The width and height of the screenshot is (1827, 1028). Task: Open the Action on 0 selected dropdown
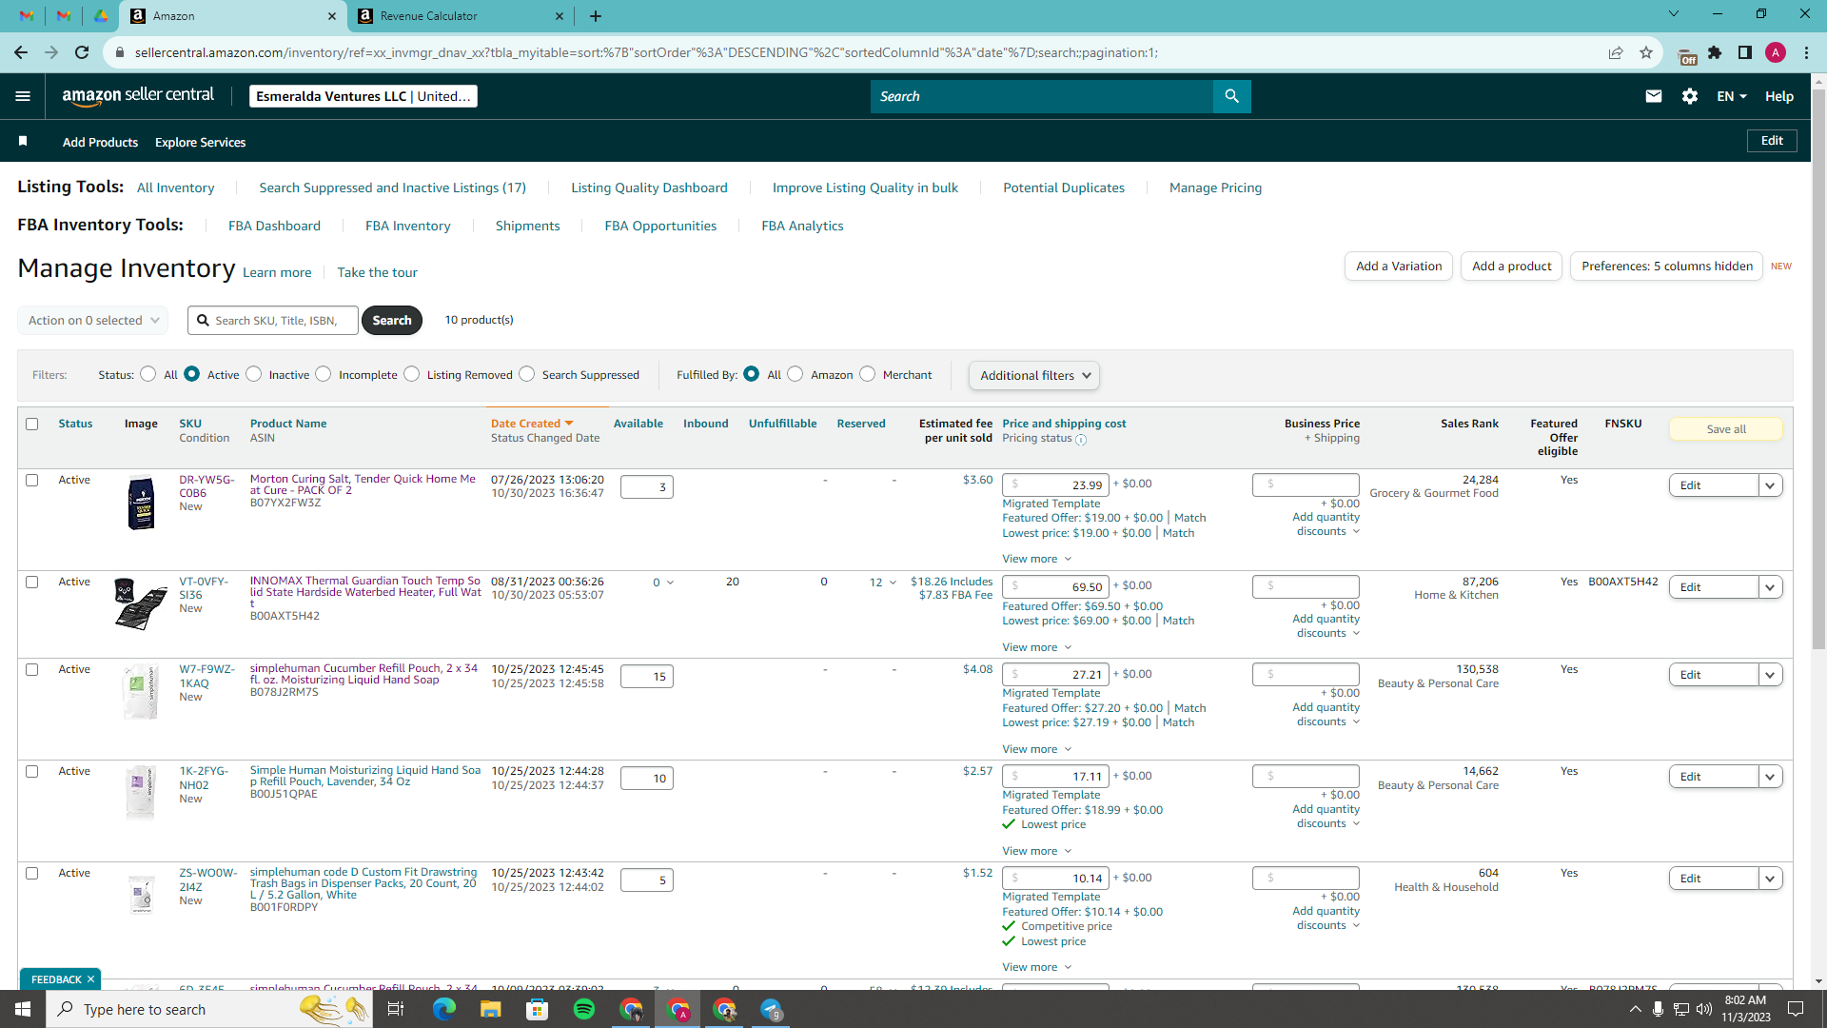pos(93,321)
